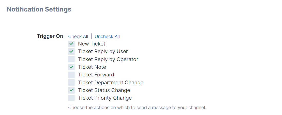Click the Check All link
Image resolution: width=282 pixels, height=115 pixels.
tap(78, 37)
